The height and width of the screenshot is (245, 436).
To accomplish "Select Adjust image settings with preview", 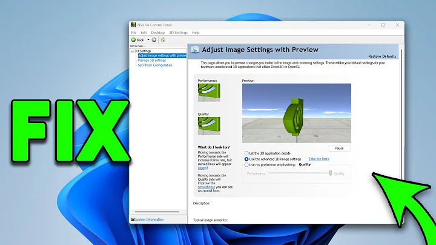I will (x=162, y=56).
